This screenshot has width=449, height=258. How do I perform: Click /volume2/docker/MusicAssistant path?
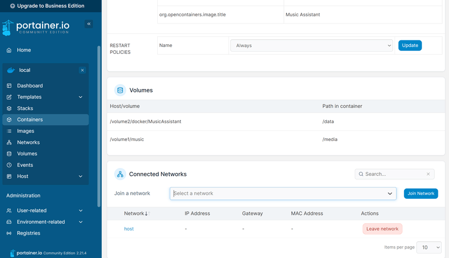click(x=145, y=121)
